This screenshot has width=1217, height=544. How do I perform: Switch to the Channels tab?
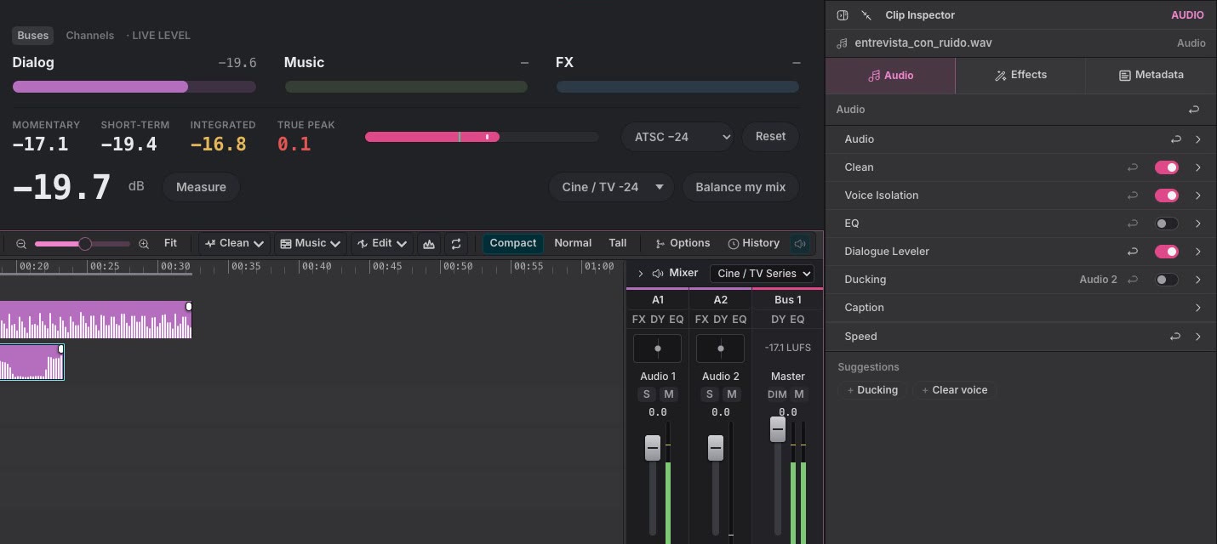[90, 36]
